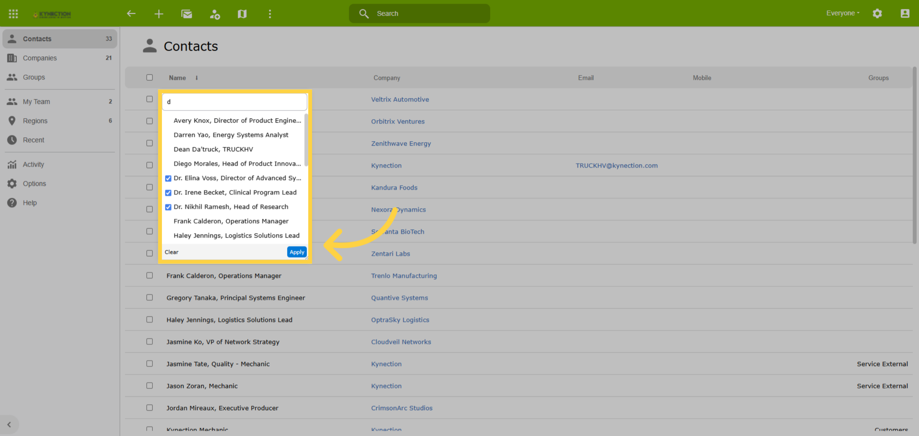Screen dimensions: 919x436
Task: Click the contacts table vertical scrollbar
Action: (x=915, y=155)
